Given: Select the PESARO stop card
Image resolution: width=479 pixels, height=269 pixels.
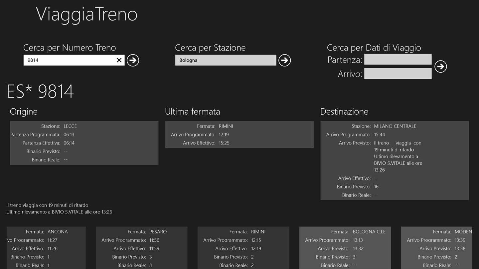Looking at the screenshot, I should 142,248.
